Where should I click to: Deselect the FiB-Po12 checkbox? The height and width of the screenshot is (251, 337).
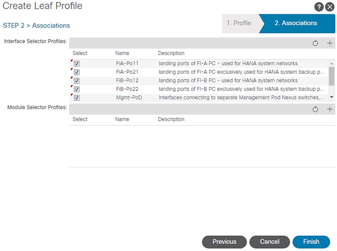[x=77, y=81]
